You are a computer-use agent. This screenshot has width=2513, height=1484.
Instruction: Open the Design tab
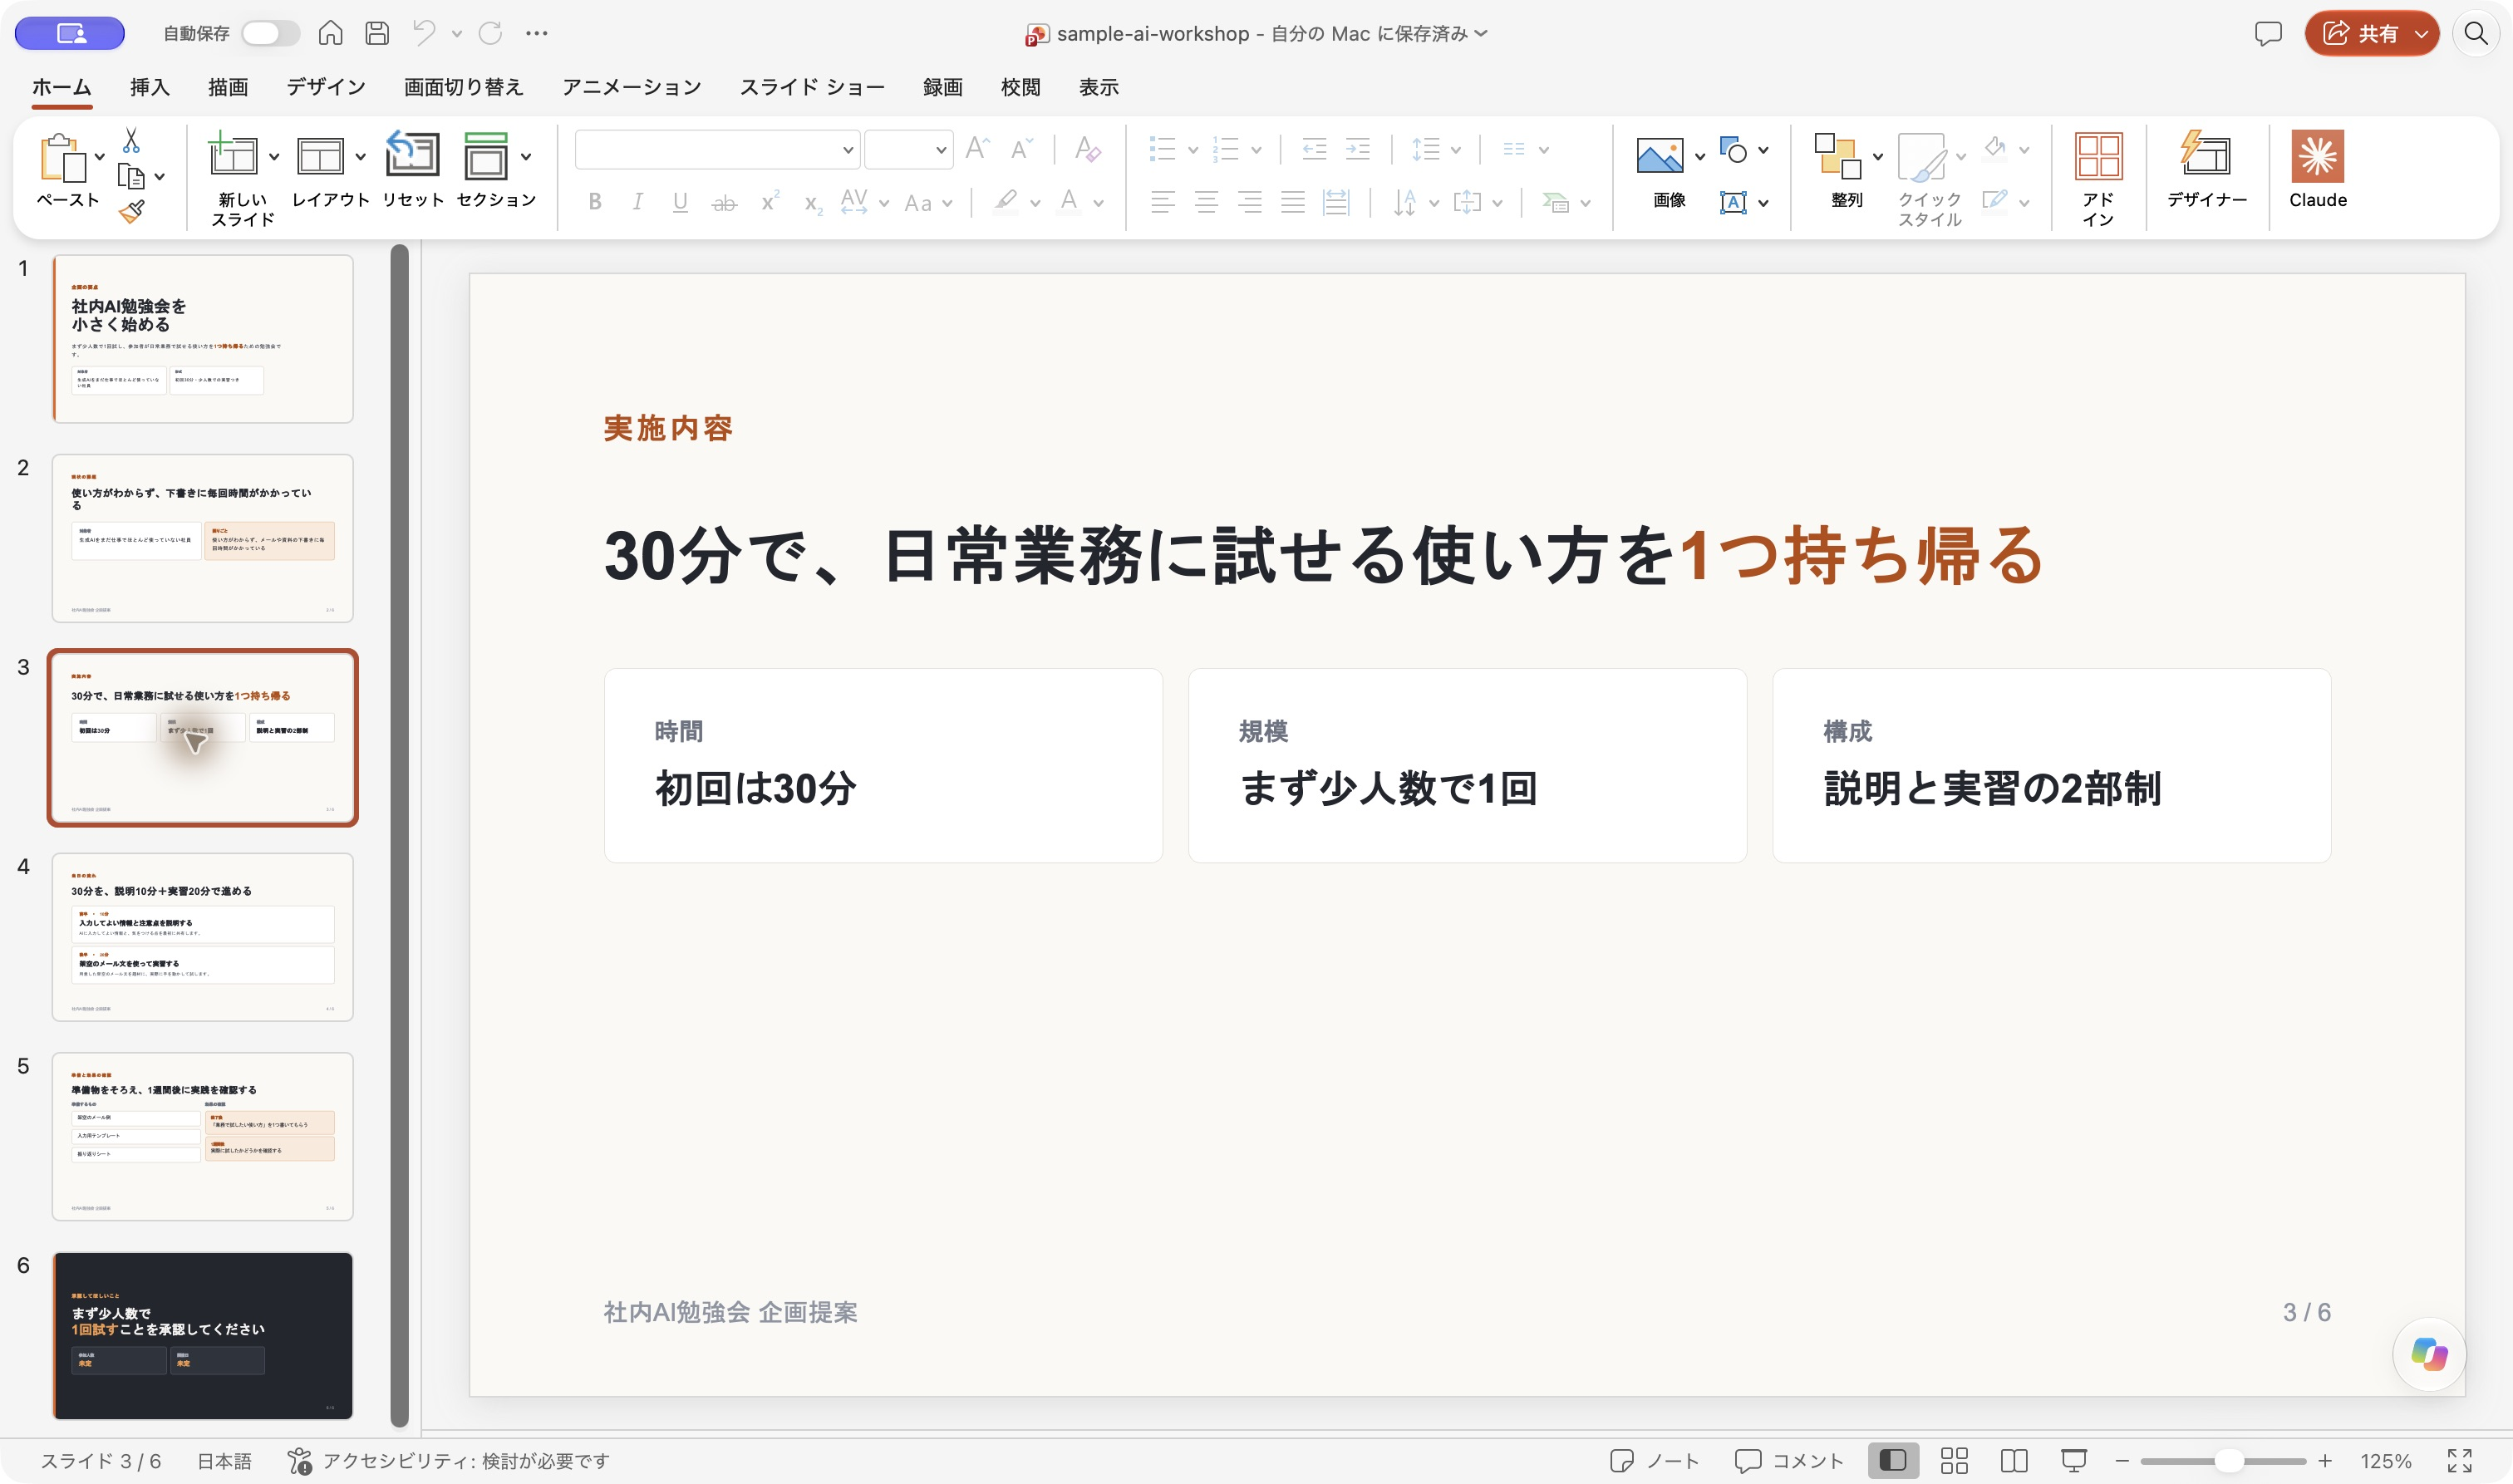(326, 87)
